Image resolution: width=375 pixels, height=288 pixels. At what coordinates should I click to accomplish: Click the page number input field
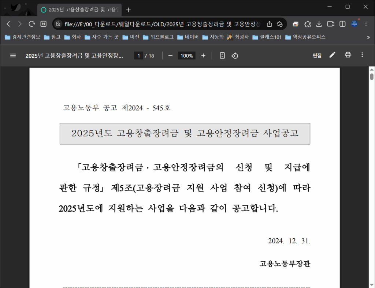(x=138, y=56)
